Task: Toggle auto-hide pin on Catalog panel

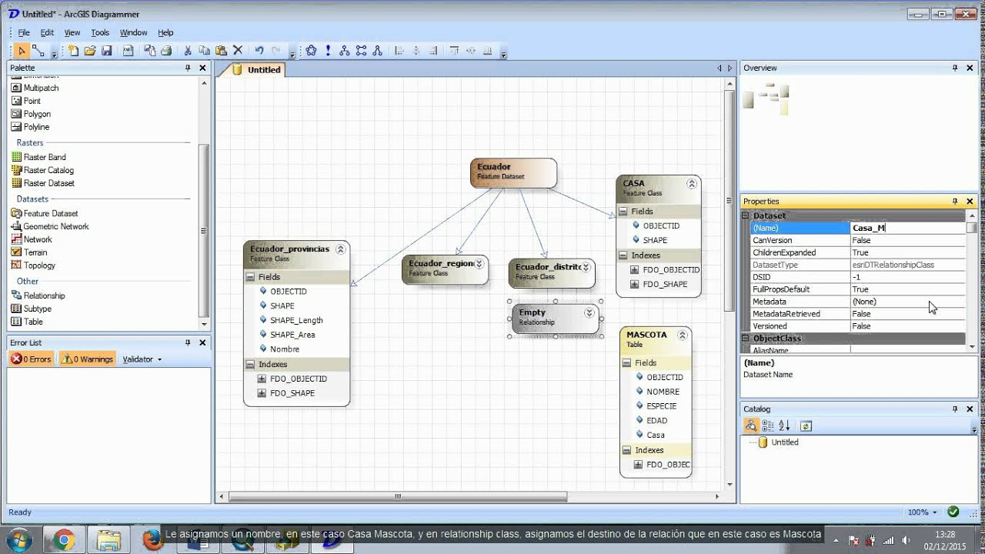Action: pyautogui.click(x=955, y=409)
